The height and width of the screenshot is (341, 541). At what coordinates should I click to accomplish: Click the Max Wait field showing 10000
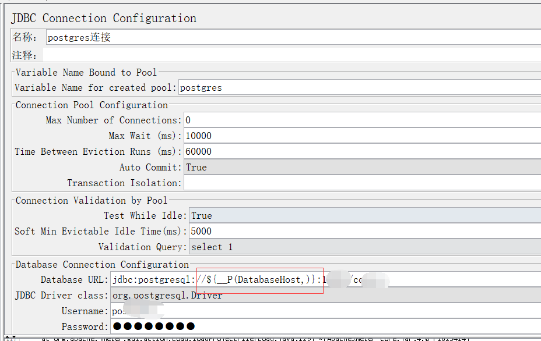[362, 136]
